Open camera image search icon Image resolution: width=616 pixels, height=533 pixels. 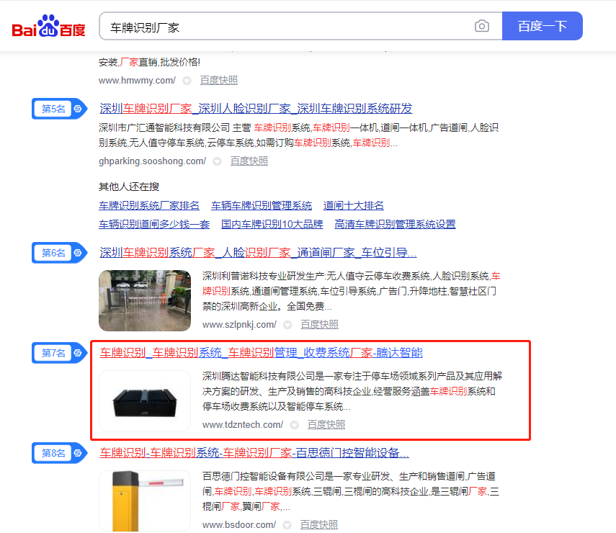click(x=482, y=26)
